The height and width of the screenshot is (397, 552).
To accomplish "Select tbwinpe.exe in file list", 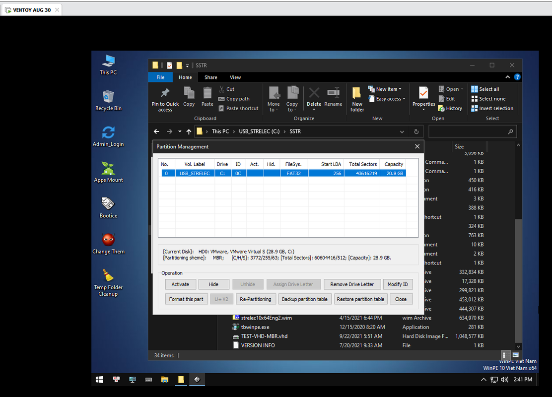I will point(255,327).
